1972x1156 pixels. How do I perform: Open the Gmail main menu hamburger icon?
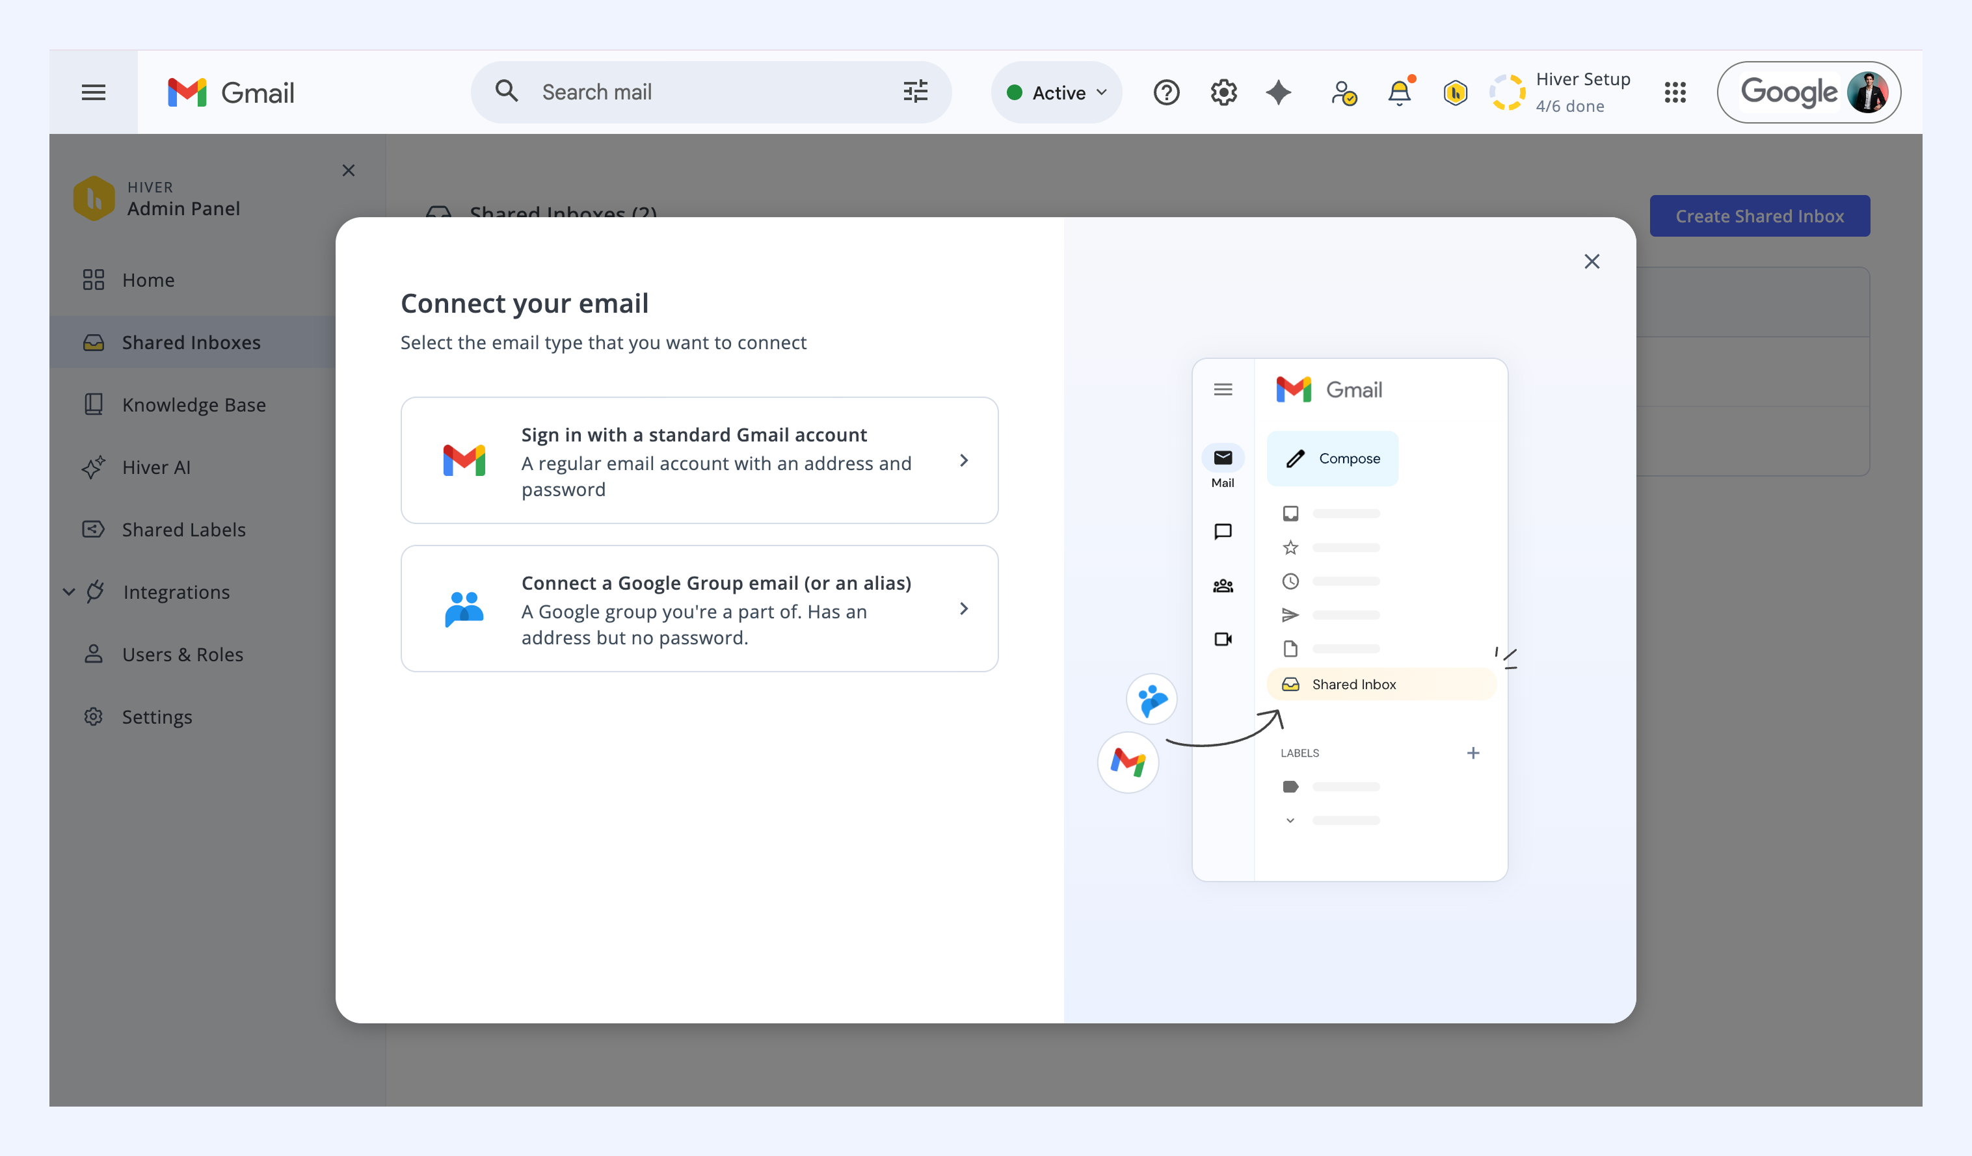(x=94, y=92)
